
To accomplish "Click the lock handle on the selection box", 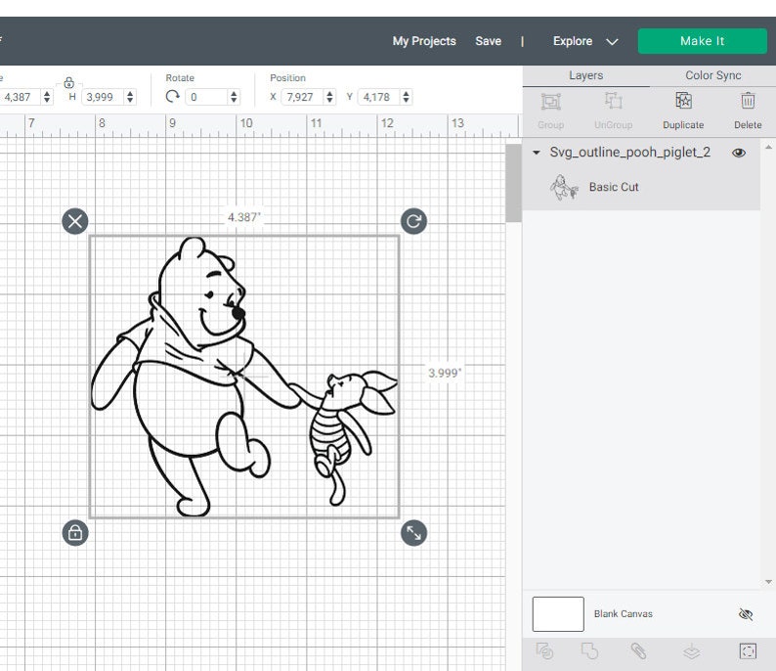I will [x=75, y=533].
